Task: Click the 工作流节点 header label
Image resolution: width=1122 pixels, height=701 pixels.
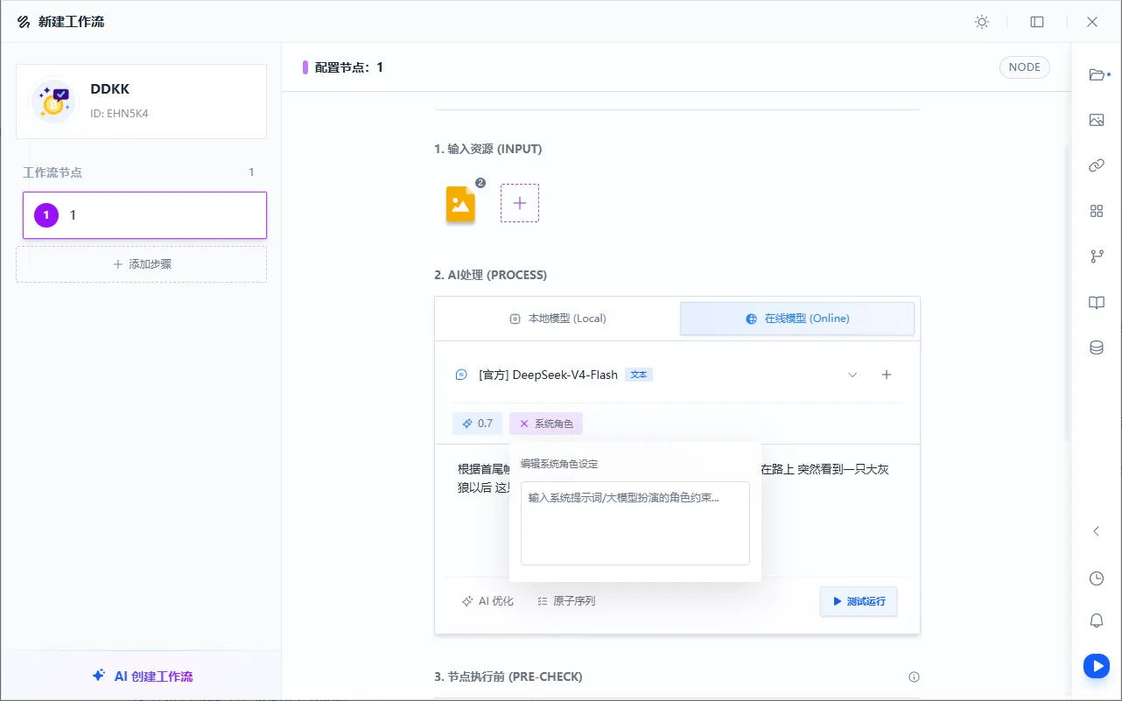Action: click(53, 172)
